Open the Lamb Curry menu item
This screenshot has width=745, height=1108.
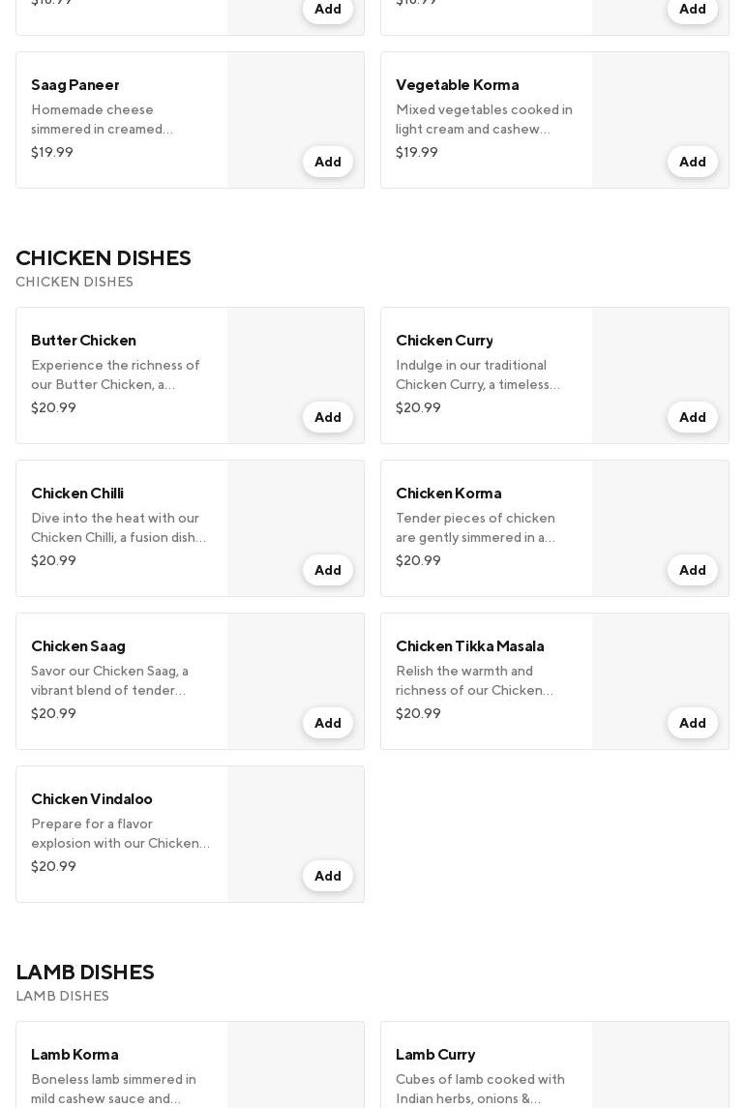click(x=435, y=1054)
